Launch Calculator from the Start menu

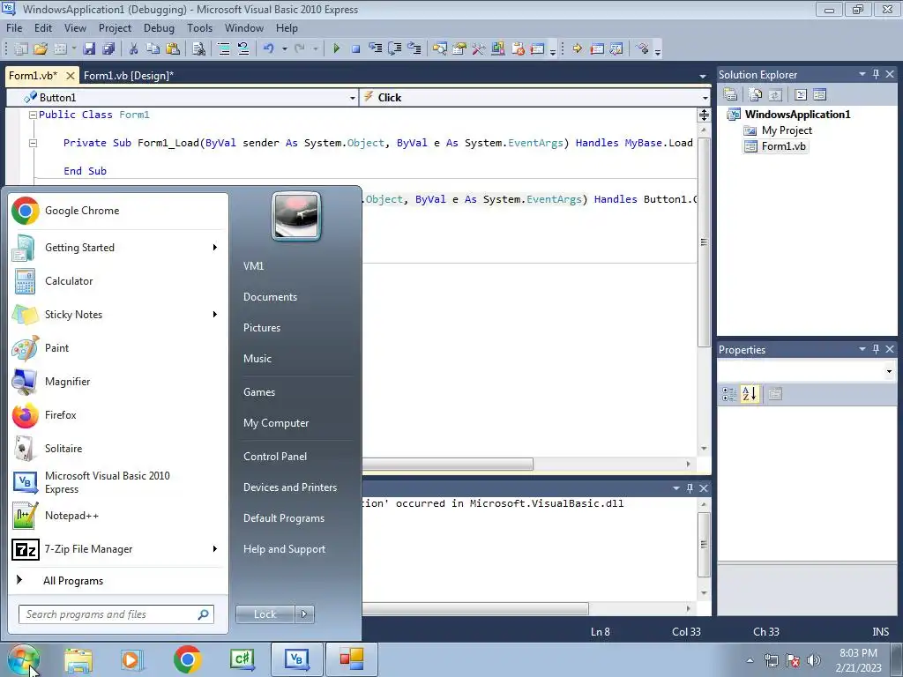pos(117,281)
